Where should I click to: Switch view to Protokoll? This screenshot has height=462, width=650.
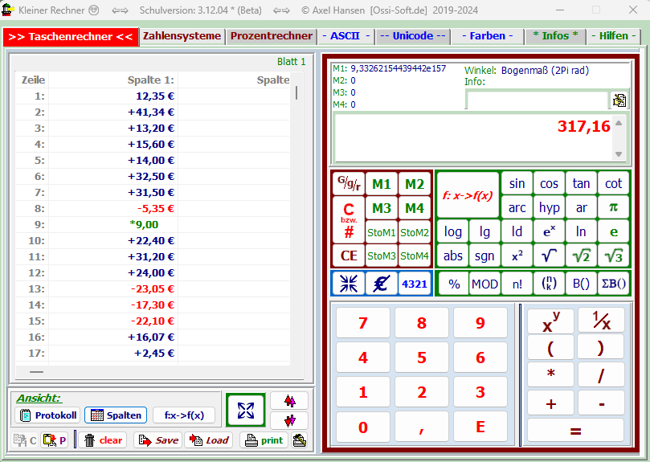click(x=47, y=415)
